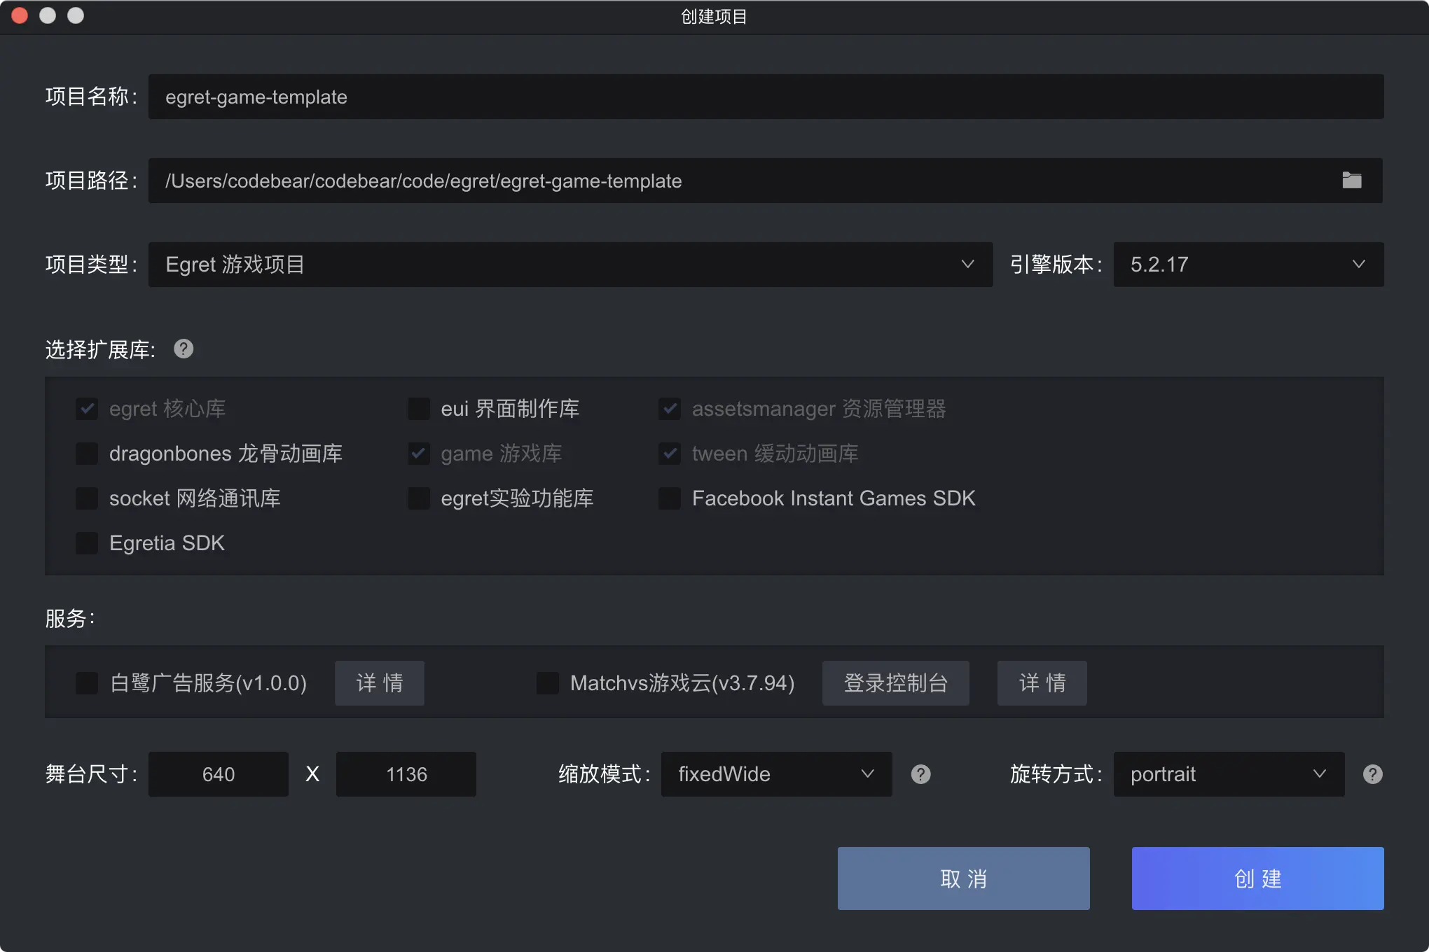Click help icon next to 选择扩展库
Screen dimensions: 1429x952
coord(184,349)
